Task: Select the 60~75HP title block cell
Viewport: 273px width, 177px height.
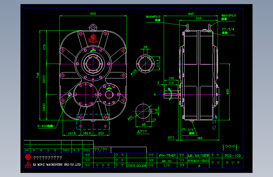Action: click(167, 155)
